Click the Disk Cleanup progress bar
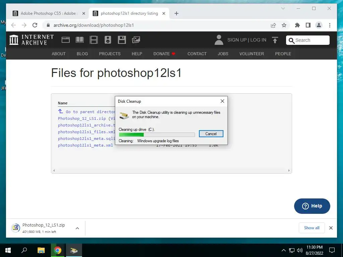The image size is (343, 257). click(157, 135)
